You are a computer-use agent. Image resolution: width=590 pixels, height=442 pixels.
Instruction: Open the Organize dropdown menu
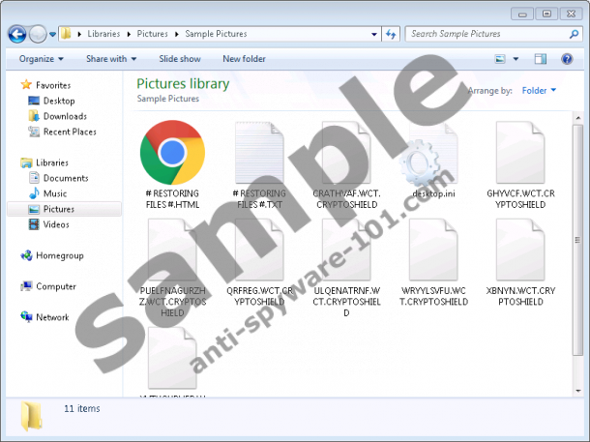click(41, 59)
